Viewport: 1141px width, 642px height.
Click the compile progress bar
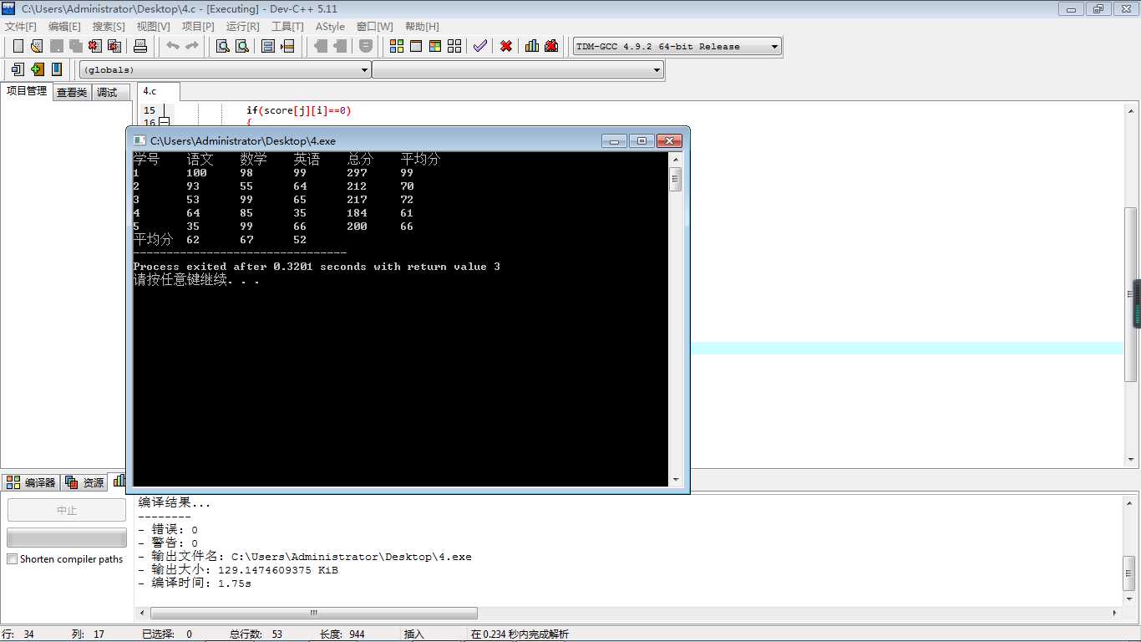[67, 538]
